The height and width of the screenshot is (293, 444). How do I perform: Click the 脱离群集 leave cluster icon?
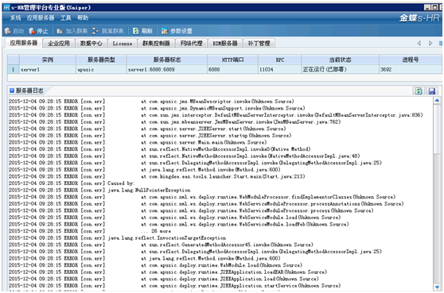(x=95, y=31)
